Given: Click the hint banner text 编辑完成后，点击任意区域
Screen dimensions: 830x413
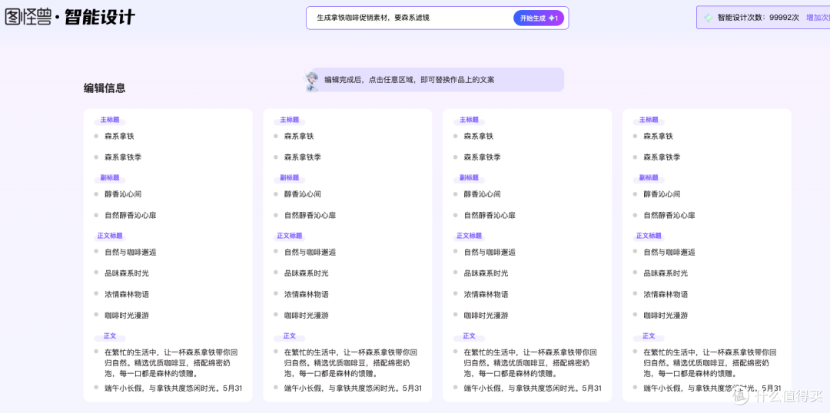Looking at the screenshot, I should pyautogui.click(x=409, y=80).
